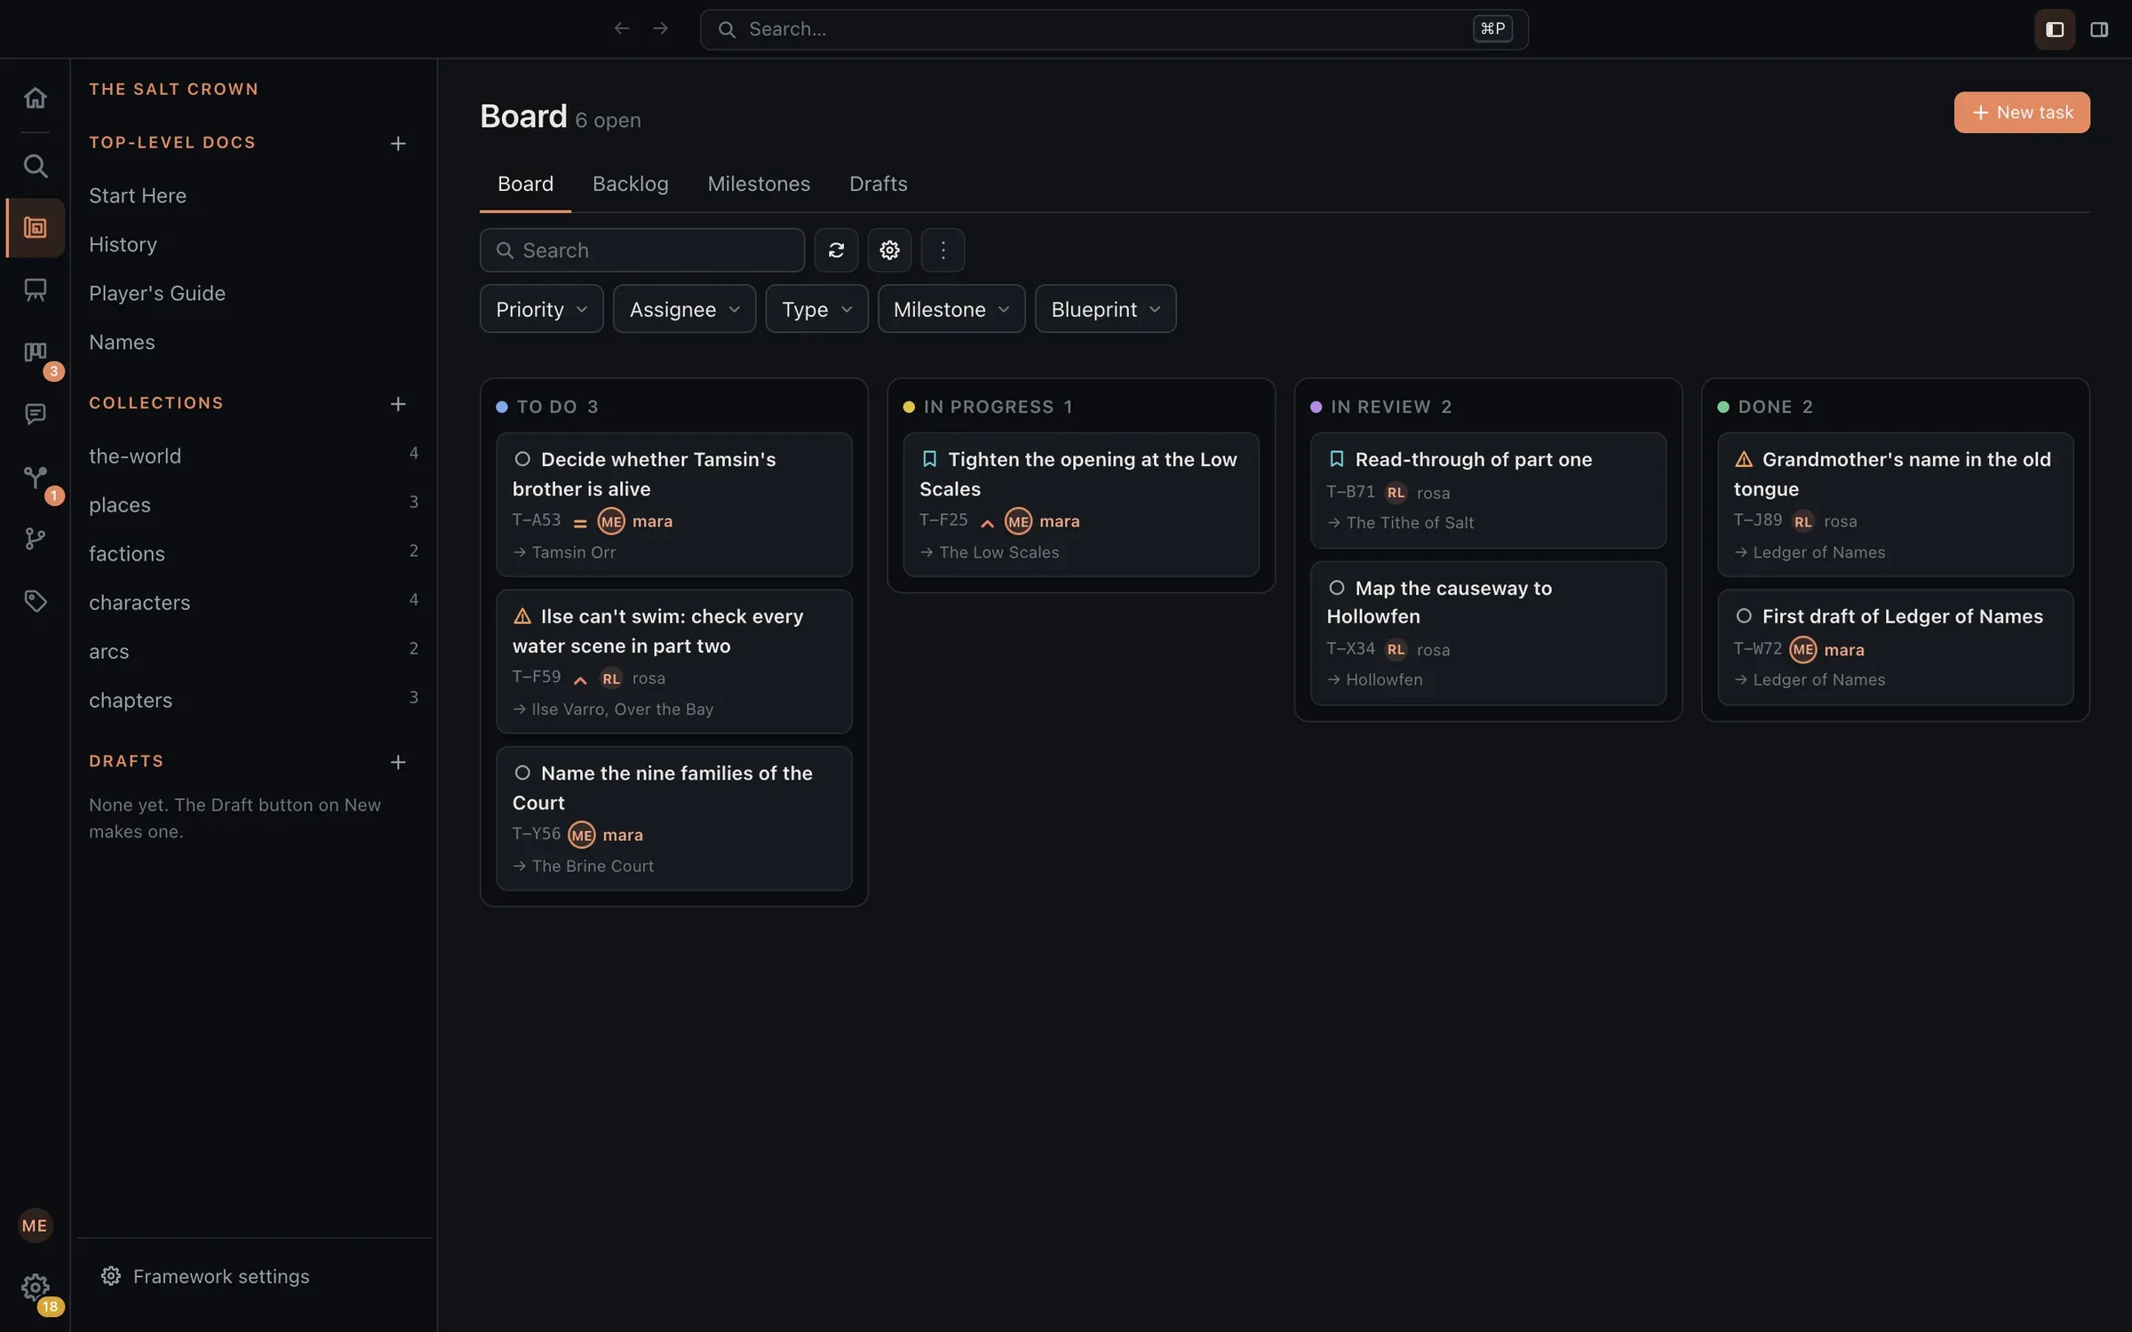The height and width of the screenshot is (1332, 2132).
Task: Expand the Priority filter dropdown
Action: pyautogui.click(x=541, y=309)
